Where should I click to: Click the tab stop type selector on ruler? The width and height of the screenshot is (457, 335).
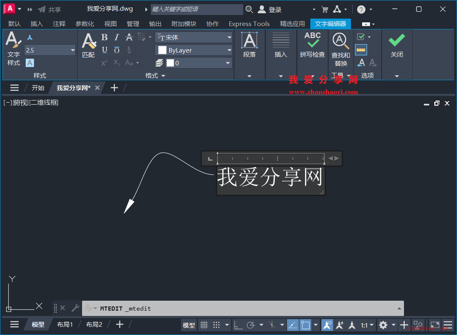[210, 159]
